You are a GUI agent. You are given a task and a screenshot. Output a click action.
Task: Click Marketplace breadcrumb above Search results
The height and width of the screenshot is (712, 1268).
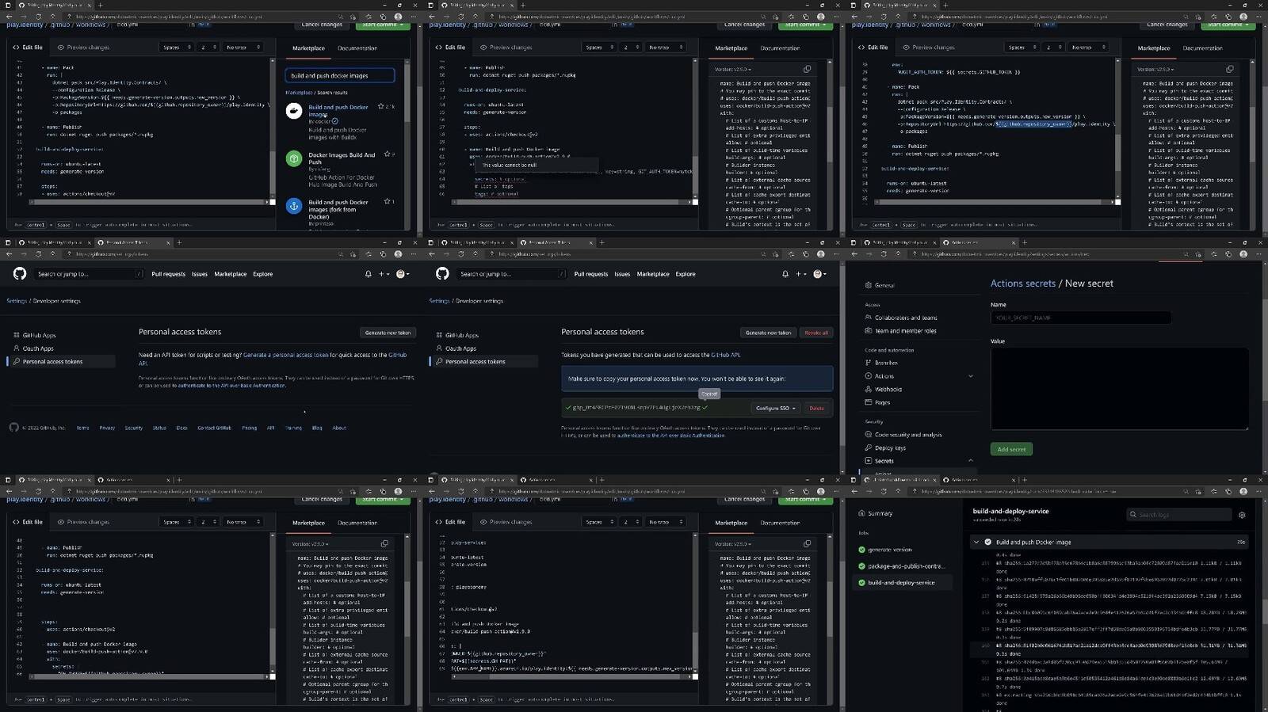(x=299, y=93)
